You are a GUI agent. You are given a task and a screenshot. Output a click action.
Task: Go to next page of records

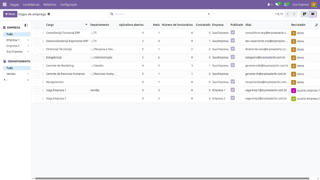click(294, 14)
